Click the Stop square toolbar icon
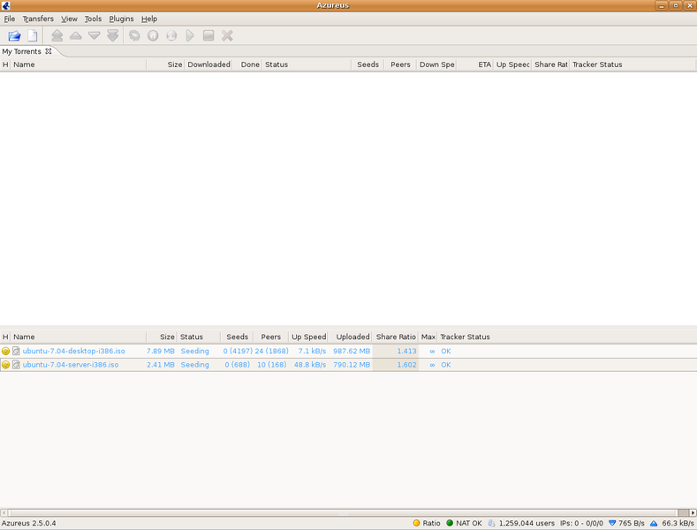Viewport: 697px width, 530px height. [208, 35]
